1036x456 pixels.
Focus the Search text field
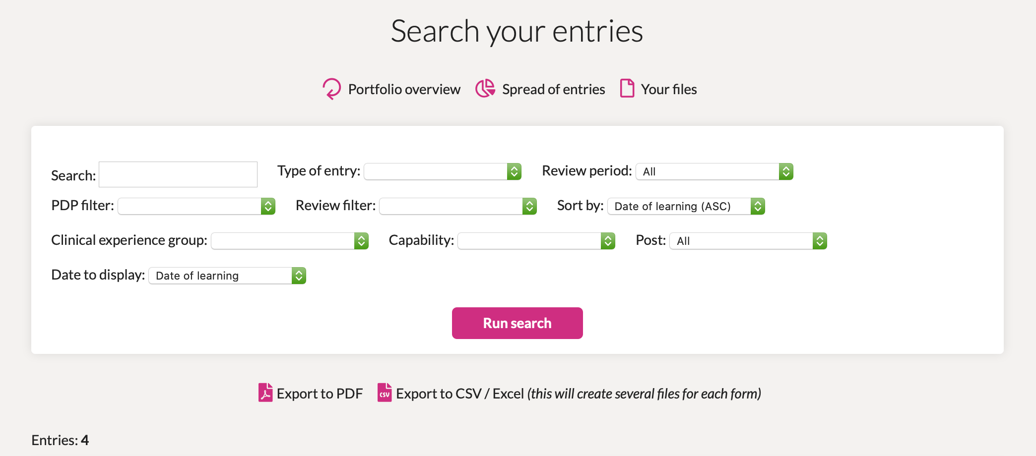point(178,174)
